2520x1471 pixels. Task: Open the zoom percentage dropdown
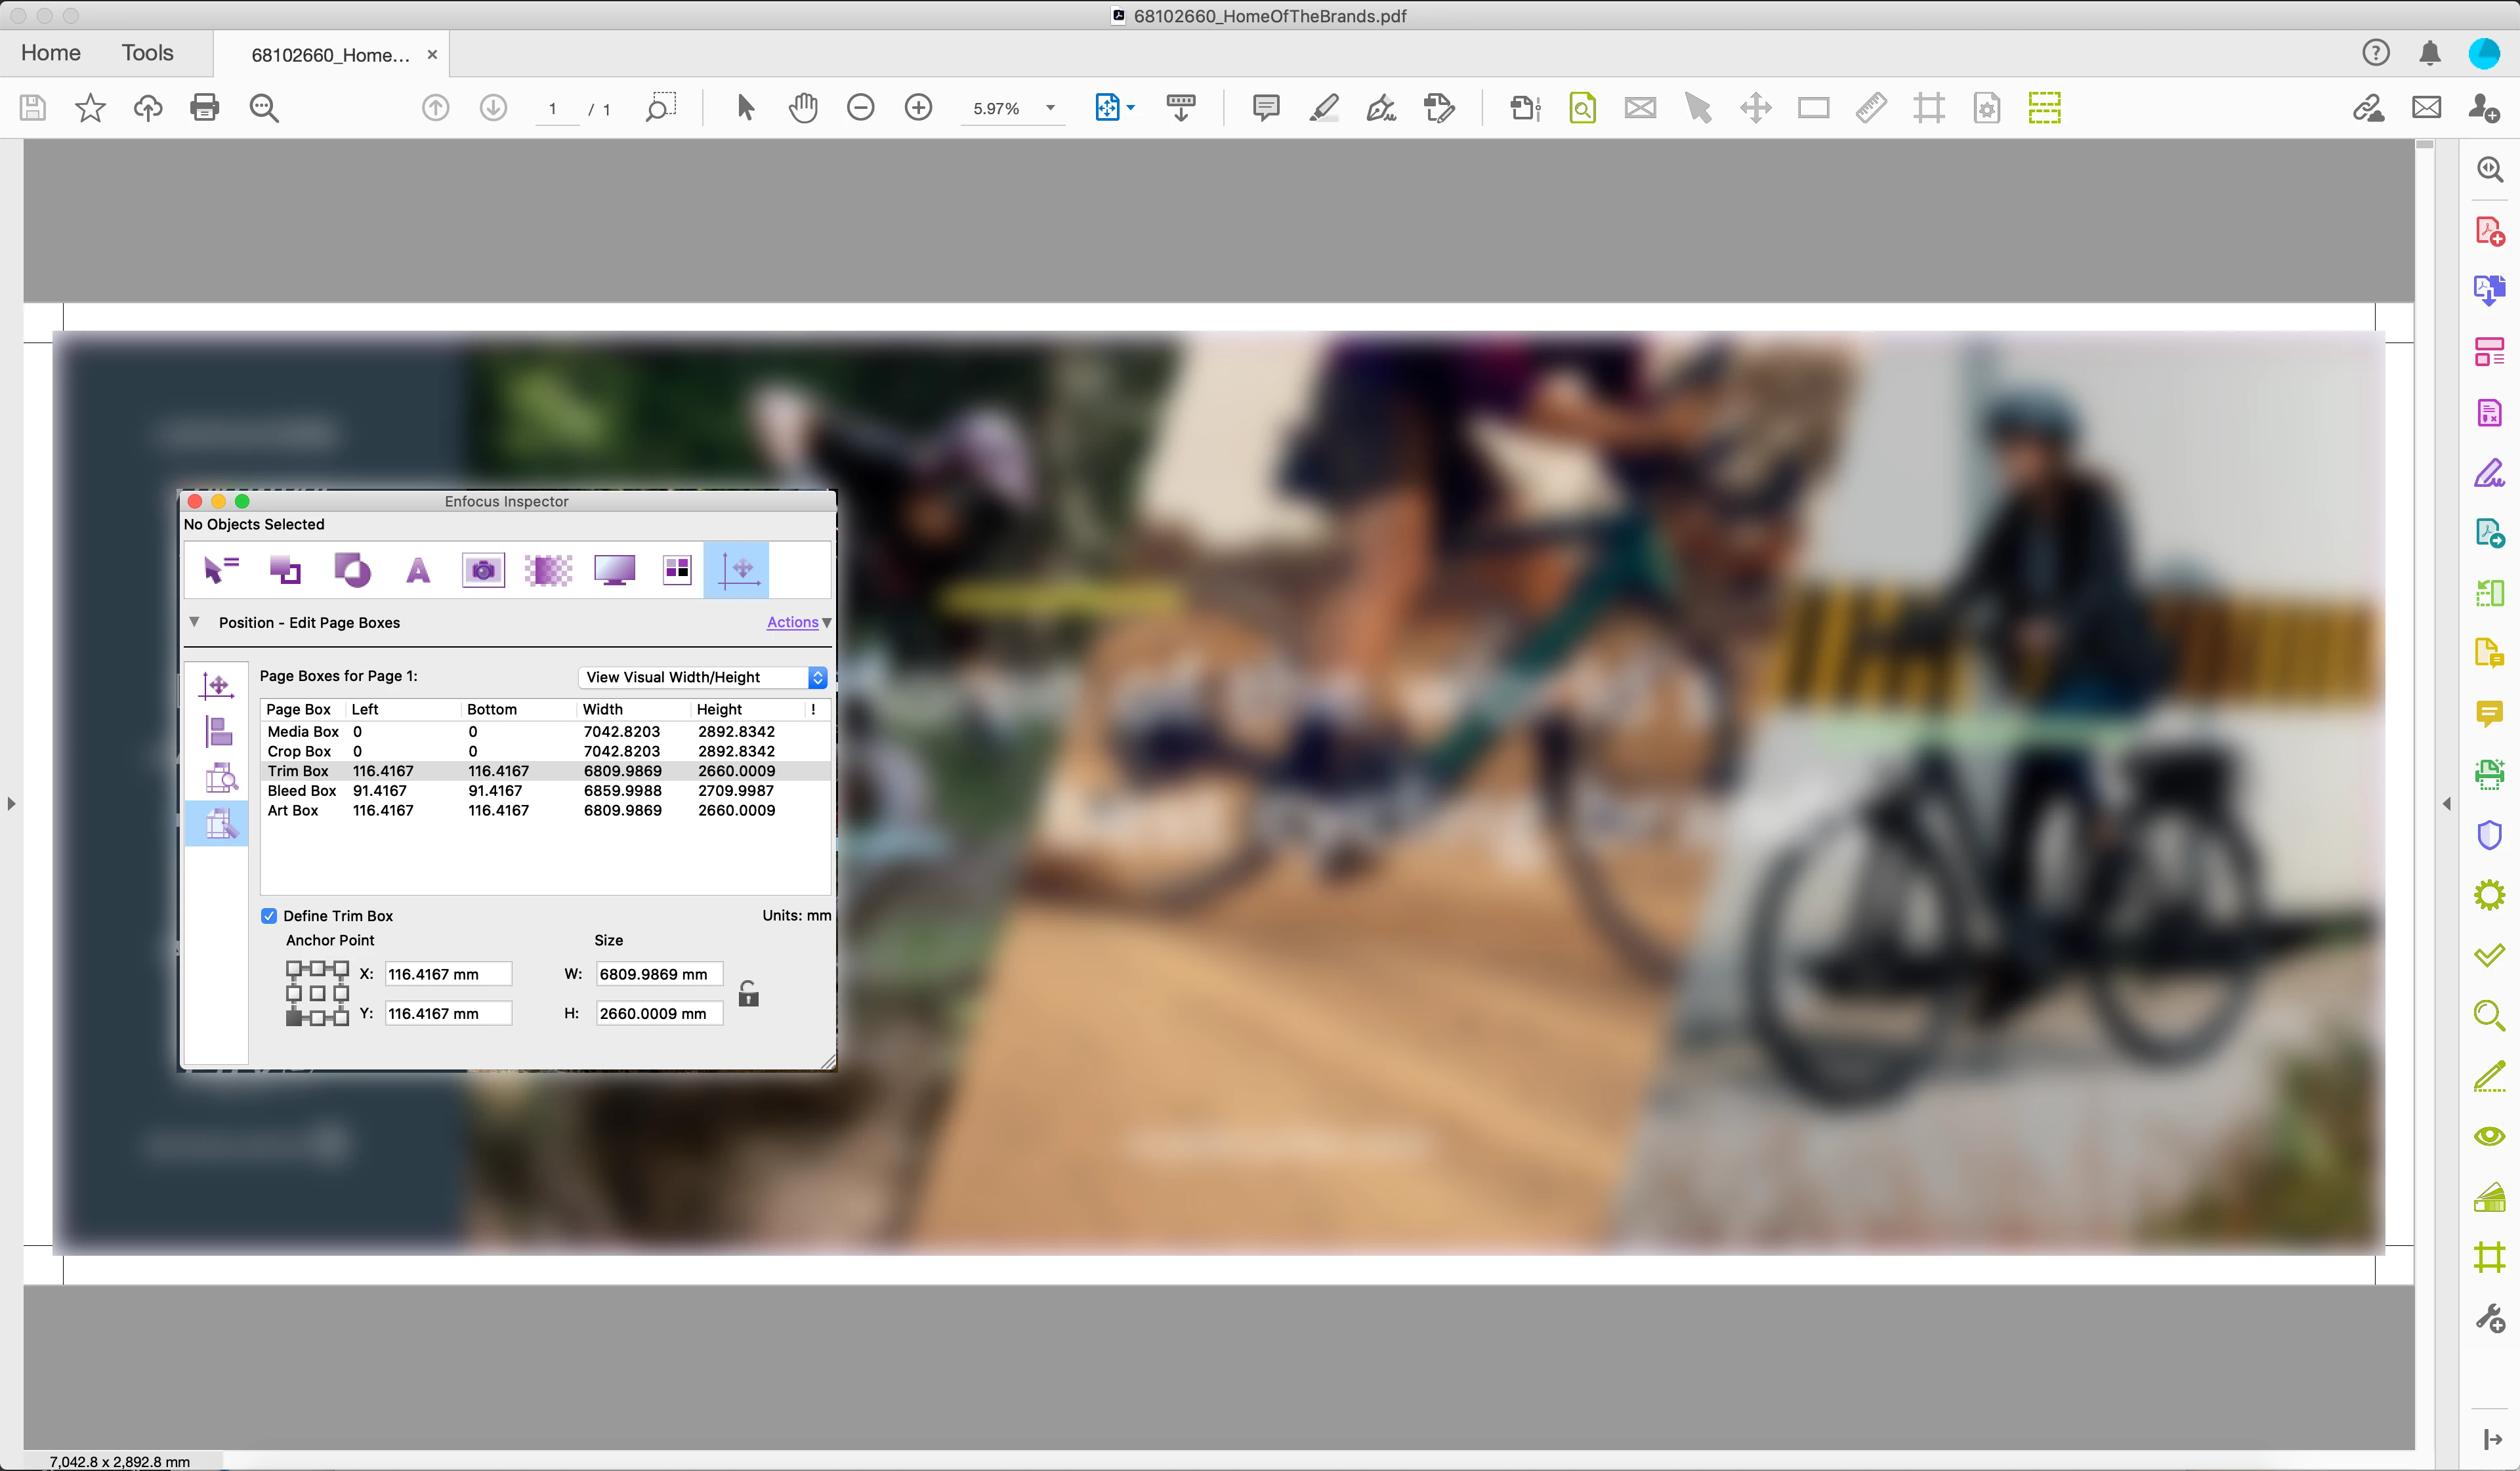tap(1050, 108)
